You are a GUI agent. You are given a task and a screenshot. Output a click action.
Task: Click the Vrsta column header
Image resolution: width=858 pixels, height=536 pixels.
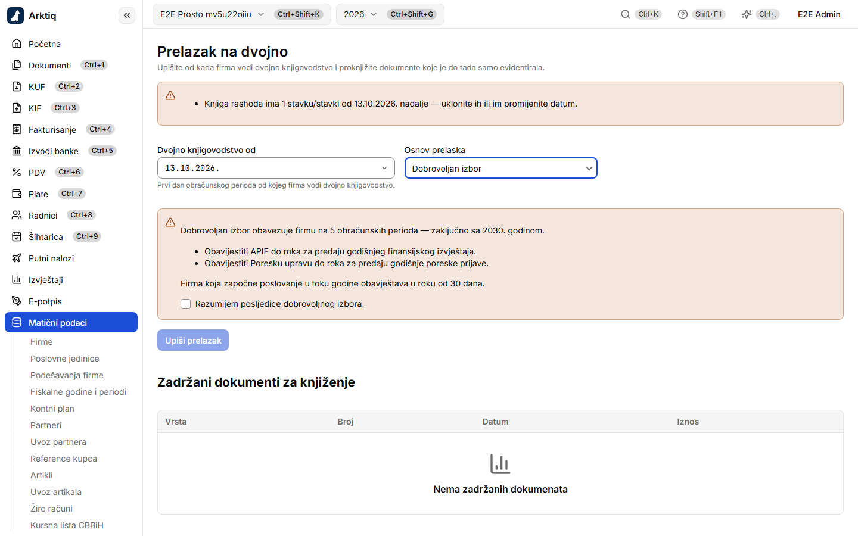(176, 422)
